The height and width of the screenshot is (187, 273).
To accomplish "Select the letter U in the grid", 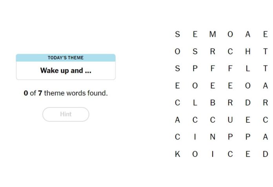I will (x=230, y=120).
